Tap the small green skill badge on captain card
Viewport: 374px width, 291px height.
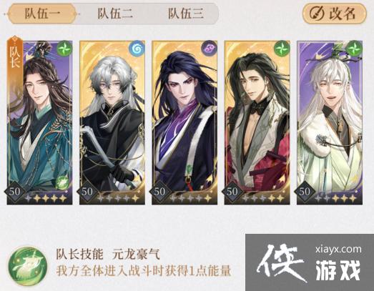point(61,183)
